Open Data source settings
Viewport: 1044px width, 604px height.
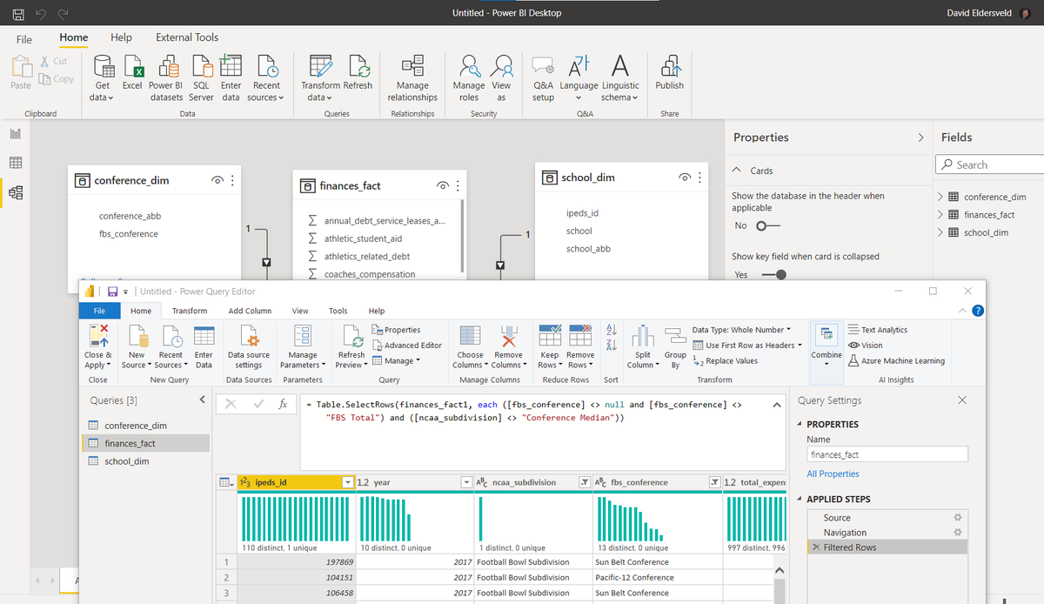249,346
